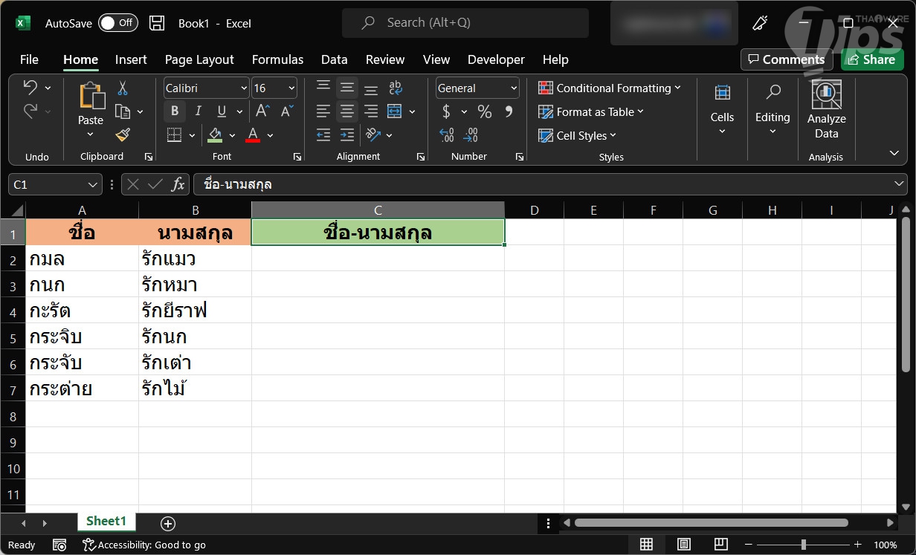Click Merge & Center icon
The image size is (916, 555).
[395, 111]
